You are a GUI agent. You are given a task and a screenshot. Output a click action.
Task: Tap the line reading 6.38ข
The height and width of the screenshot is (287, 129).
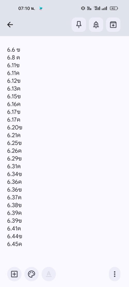point(15,205)
